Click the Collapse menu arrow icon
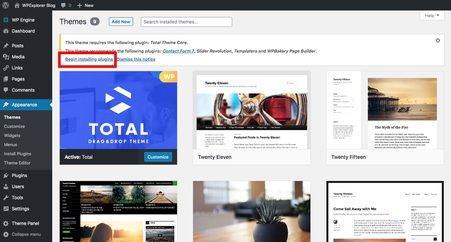 tap(6, 234)
